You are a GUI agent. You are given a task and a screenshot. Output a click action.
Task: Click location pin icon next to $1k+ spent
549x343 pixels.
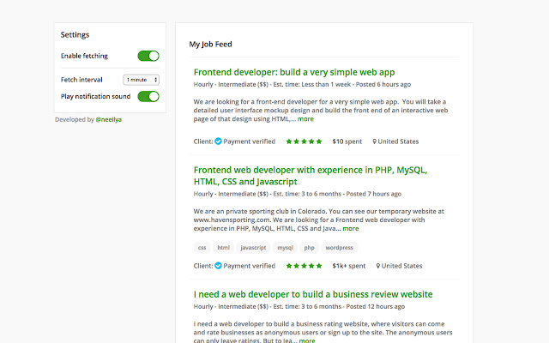point(378,266)
